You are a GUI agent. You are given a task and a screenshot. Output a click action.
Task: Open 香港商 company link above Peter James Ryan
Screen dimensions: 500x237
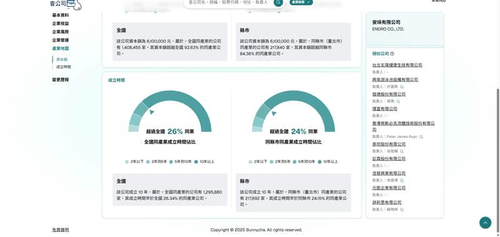tap(403, 126)
